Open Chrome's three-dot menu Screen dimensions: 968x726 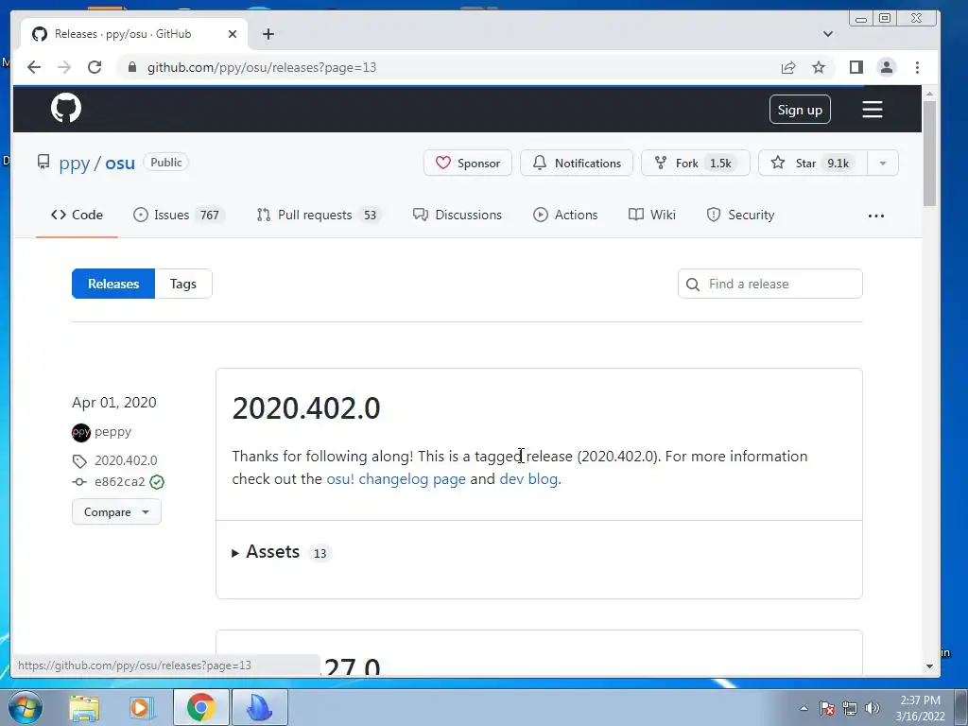917,67
